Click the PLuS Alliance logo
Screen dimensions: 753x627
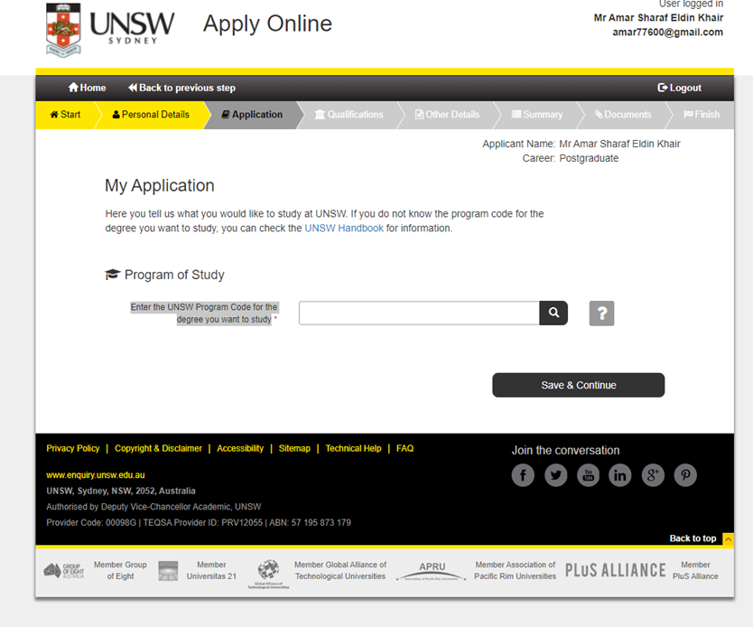[615, 571]
